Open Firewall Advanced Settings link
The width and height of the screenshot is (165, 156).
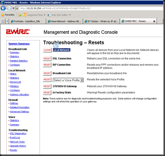19,112
